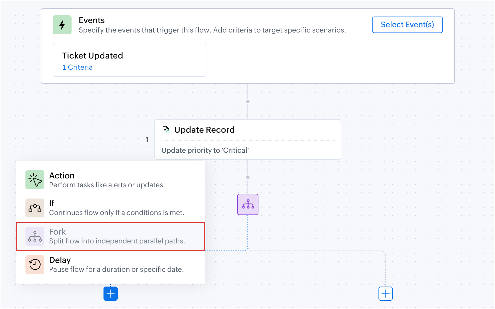Click connector dot below Events panel
Screen dimensions: 495x309
[248, 102]
